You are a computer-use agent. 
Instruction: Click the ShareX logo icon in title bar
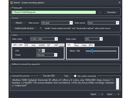point(11,3)
